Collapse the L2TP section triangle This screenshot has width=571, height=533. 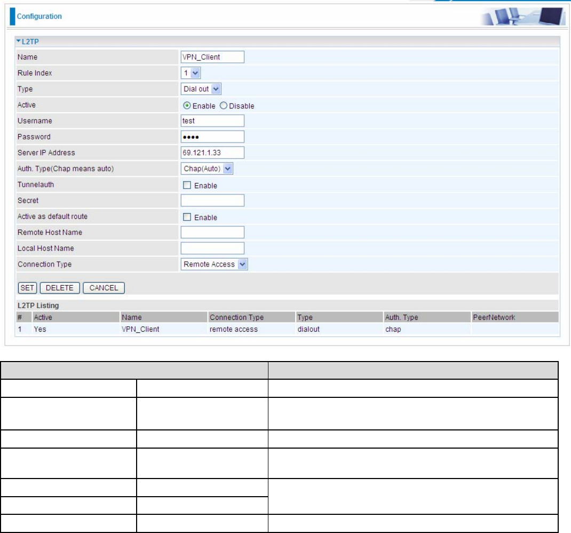point(19,41)
